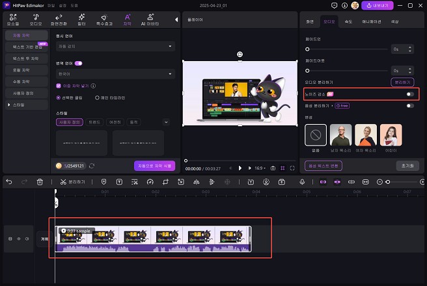Uncheck the dual subtitles (이중 자막) checkbox
Screen dimensions: 427x286
(x=59, y=86)
